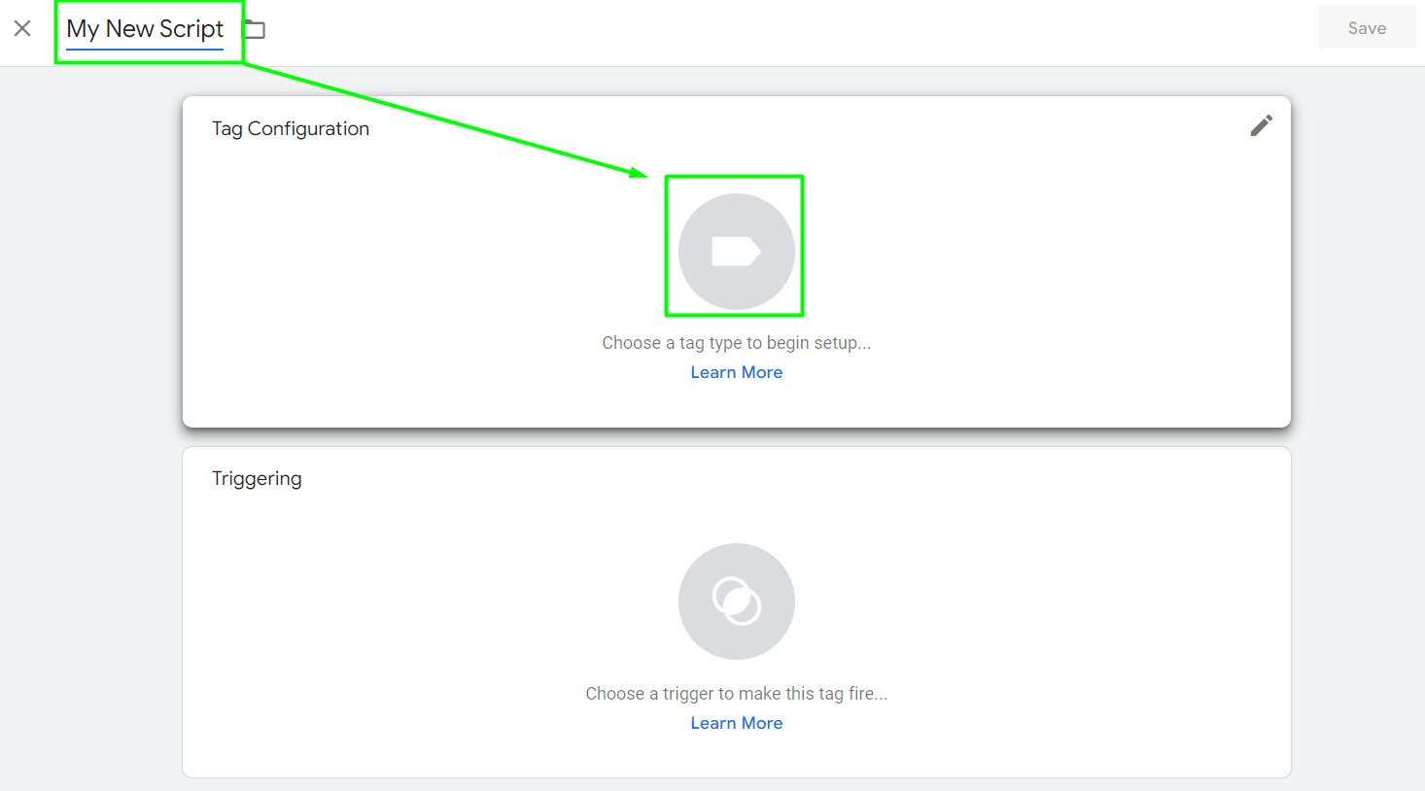Click the "Triggering" heading
1425x791 pixels.
tap(257, 478)
